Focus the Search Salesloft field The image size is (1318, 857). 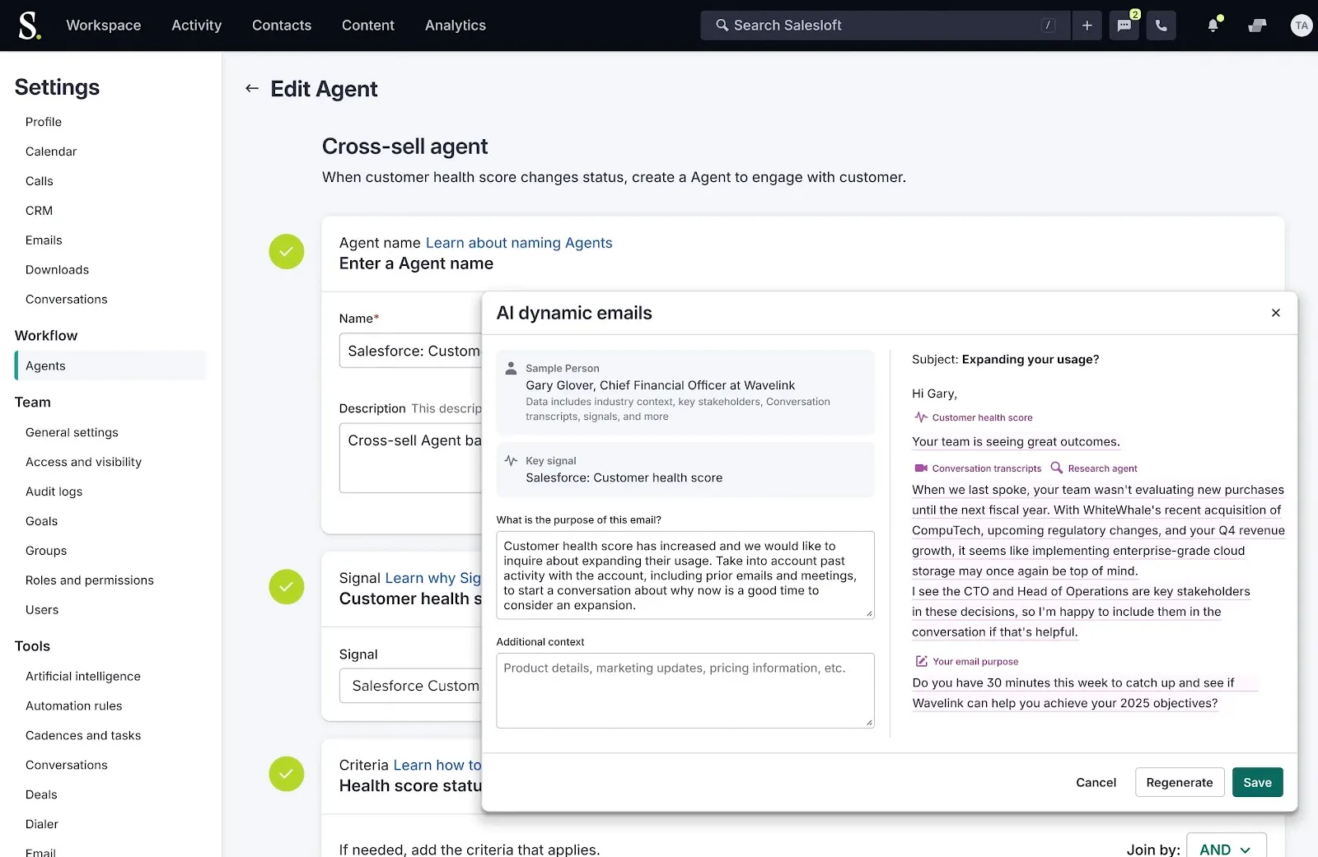coord(886,26)
